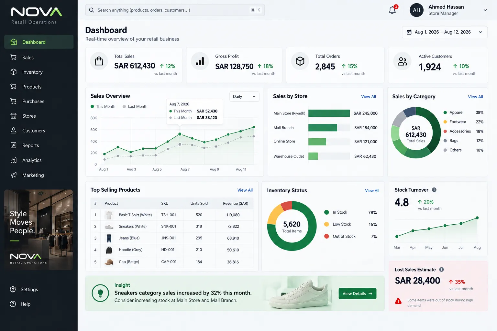The height and width of the screenshot is (331, 497).
Task: Click the Aug 7 data point on chart
Action: (180, 134)
